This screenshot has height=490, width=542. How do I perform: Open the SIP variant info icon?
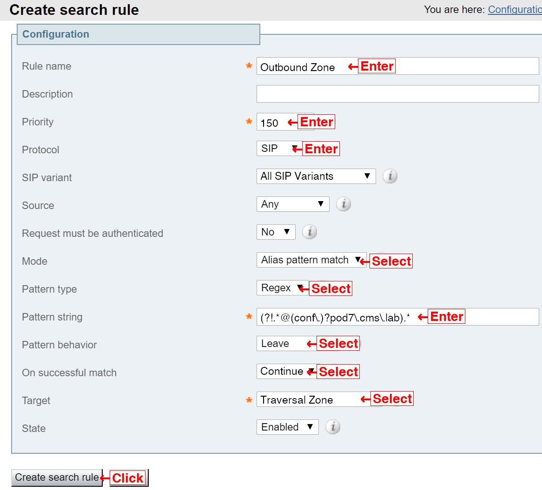click(x=390, y=176)
